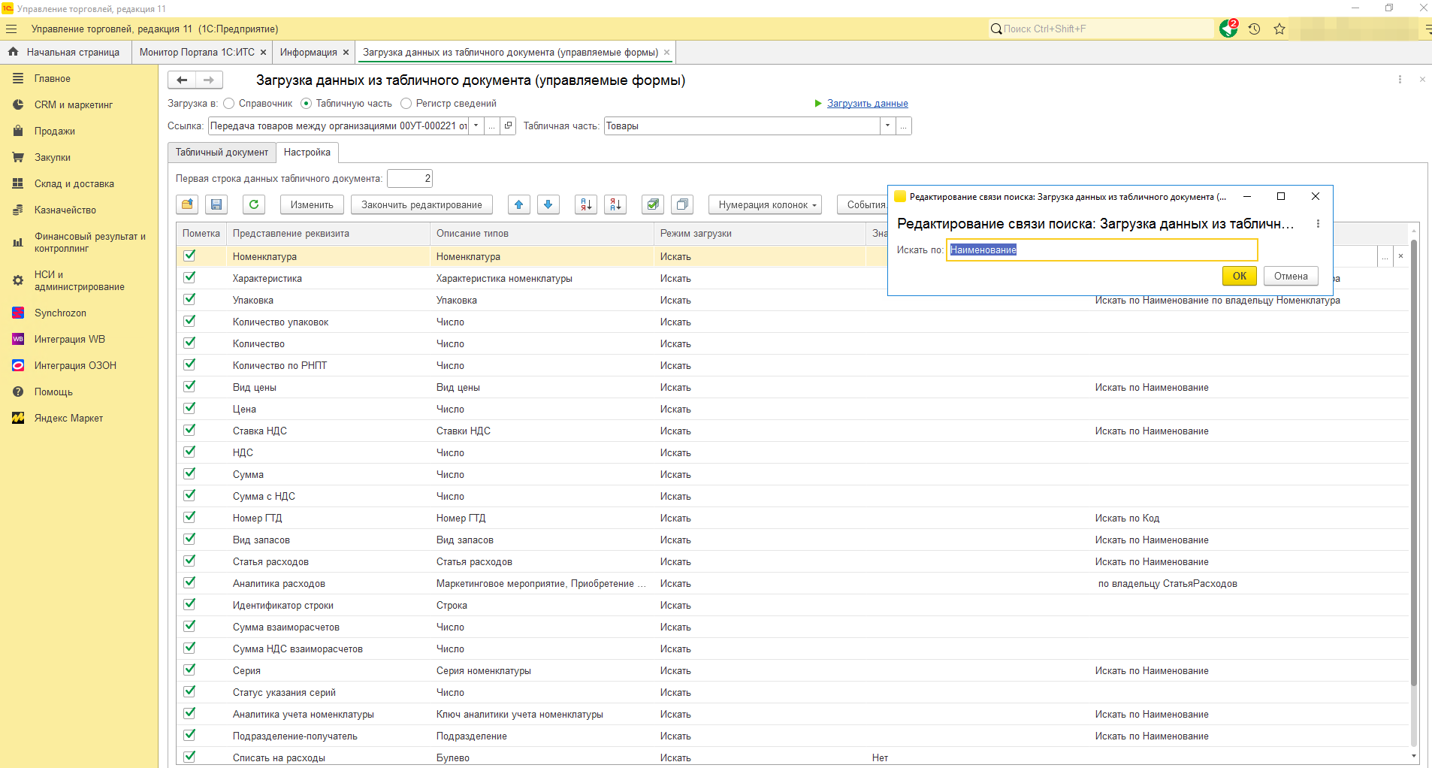Click the save settings floppy disk icon

click(x=216, y=204)
